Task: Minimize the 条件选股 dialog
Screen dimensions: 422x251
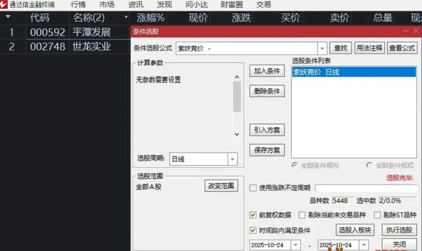Action: pos(406,31)
